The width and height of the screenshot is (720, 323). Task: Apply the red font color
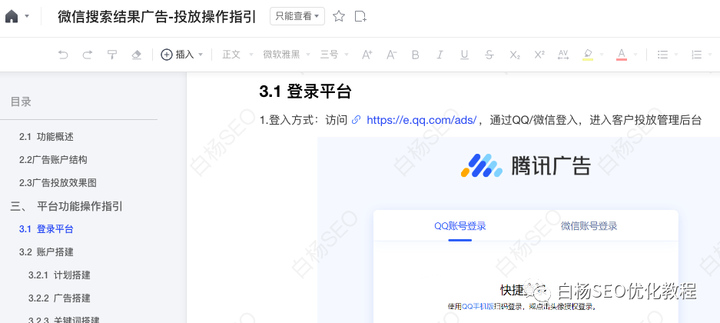pyautogui.click(x=622, y=55)
